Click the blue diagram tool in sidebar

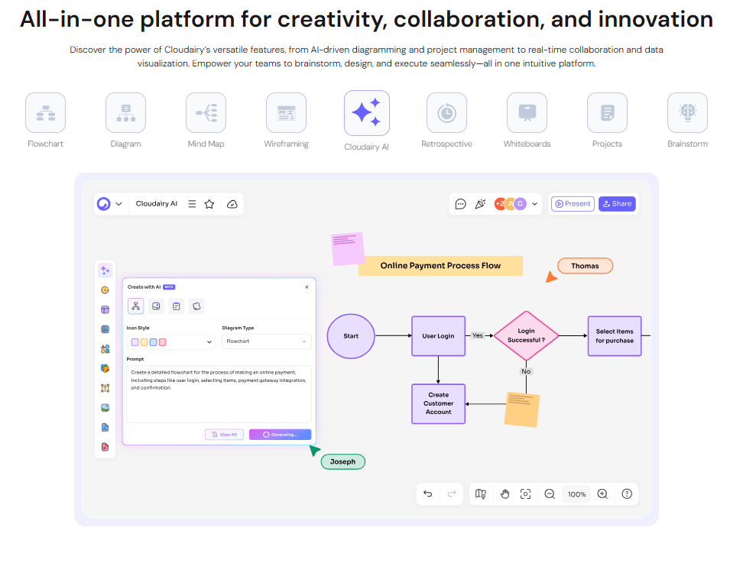pos(105,329)
